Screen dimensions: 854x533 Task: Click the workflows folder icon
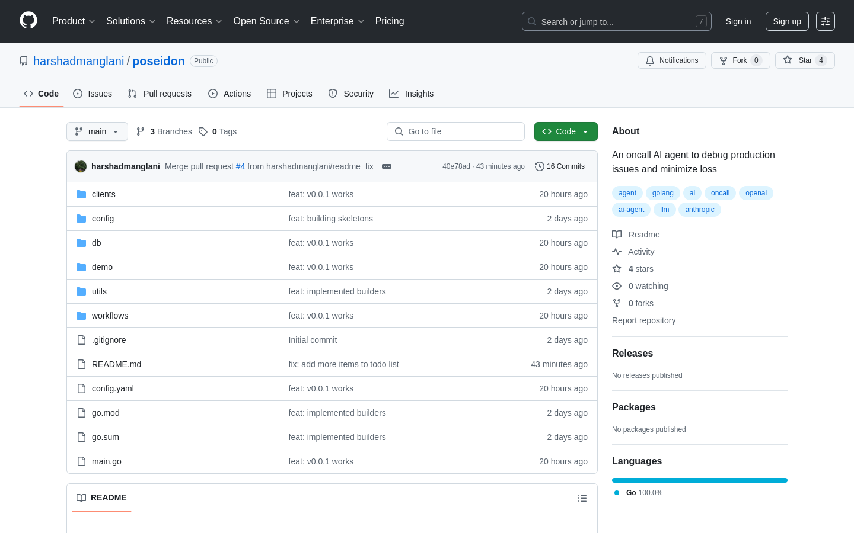click(x=81, y=316)
